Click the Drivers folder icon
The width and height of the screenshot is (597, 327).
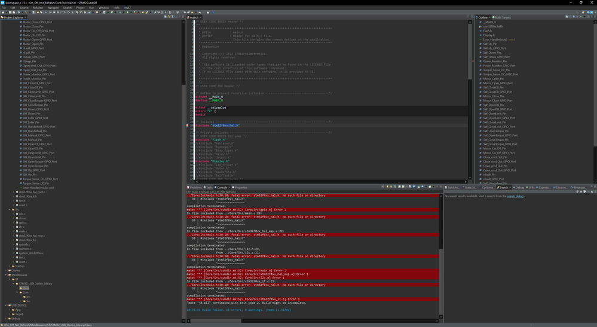click(10, 270)
